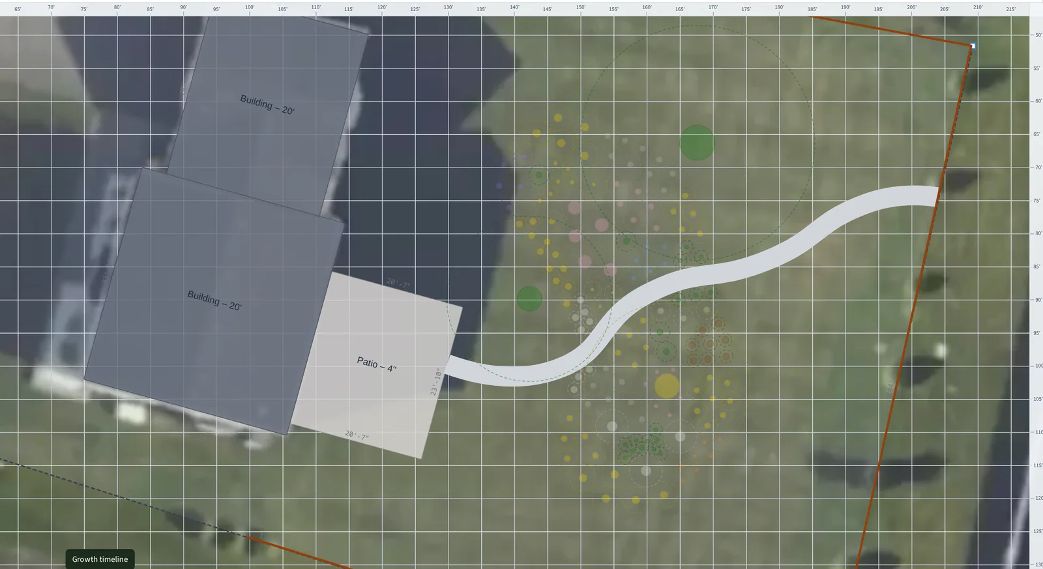Click the 23'-10" patio dimension label
1043x569 pixels.
(435, 382)
